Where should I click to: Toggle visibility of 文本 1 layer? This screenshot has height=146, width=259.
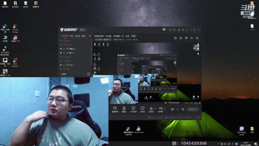(x=61, y=65)
